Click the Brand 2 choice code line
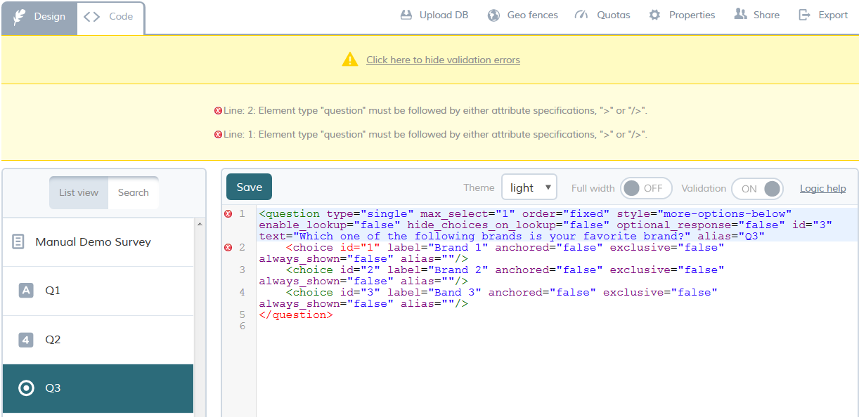The image size is (859, 417). coord(492,275)
